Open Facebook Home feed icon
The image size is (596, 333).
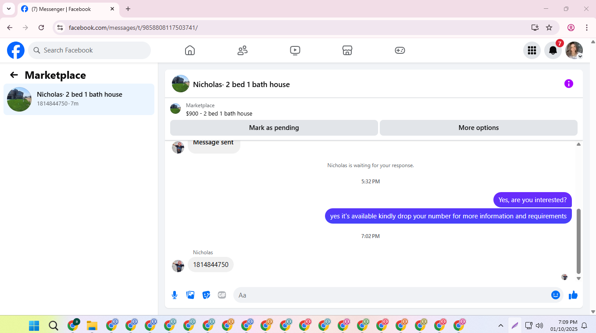coord(190,50)
